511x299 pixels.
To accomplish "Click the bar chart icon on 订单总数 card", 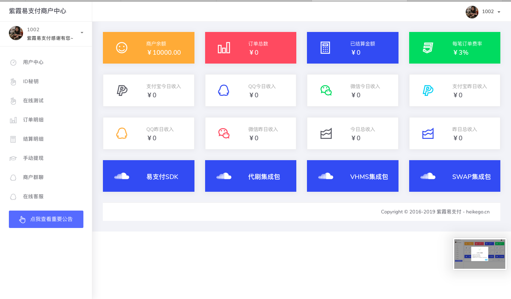I will pyautogui.click(x=224, y=48).
